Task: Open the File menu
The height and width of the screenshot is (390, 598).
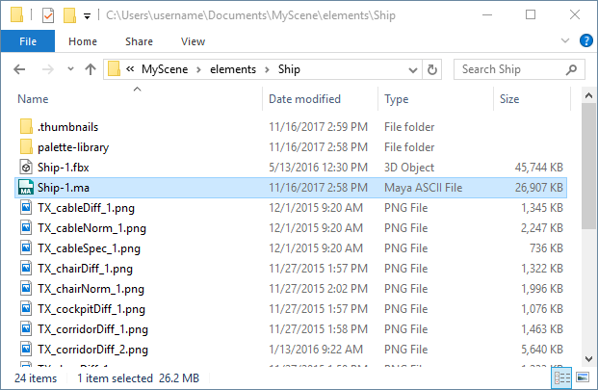Action: pos(28,41)
